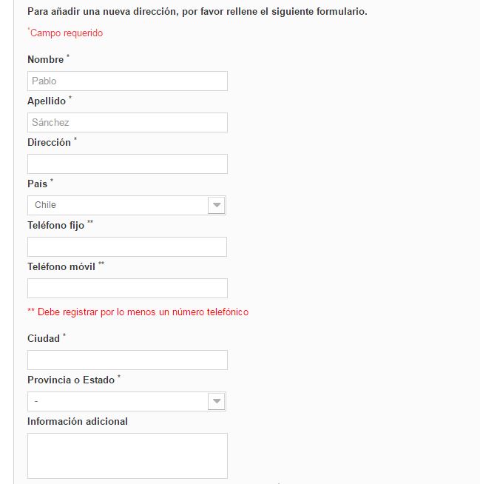The width and height of the screenshot is (480, 484).
Task: Expand the Provincia o Estado dropdown arrow
Action: (x=217, y=401)
